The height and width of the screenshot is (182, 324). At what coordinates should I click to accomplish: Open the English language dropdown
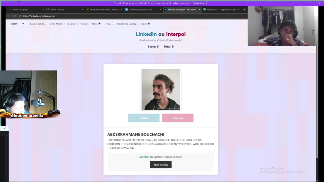(x=17, y=24)
